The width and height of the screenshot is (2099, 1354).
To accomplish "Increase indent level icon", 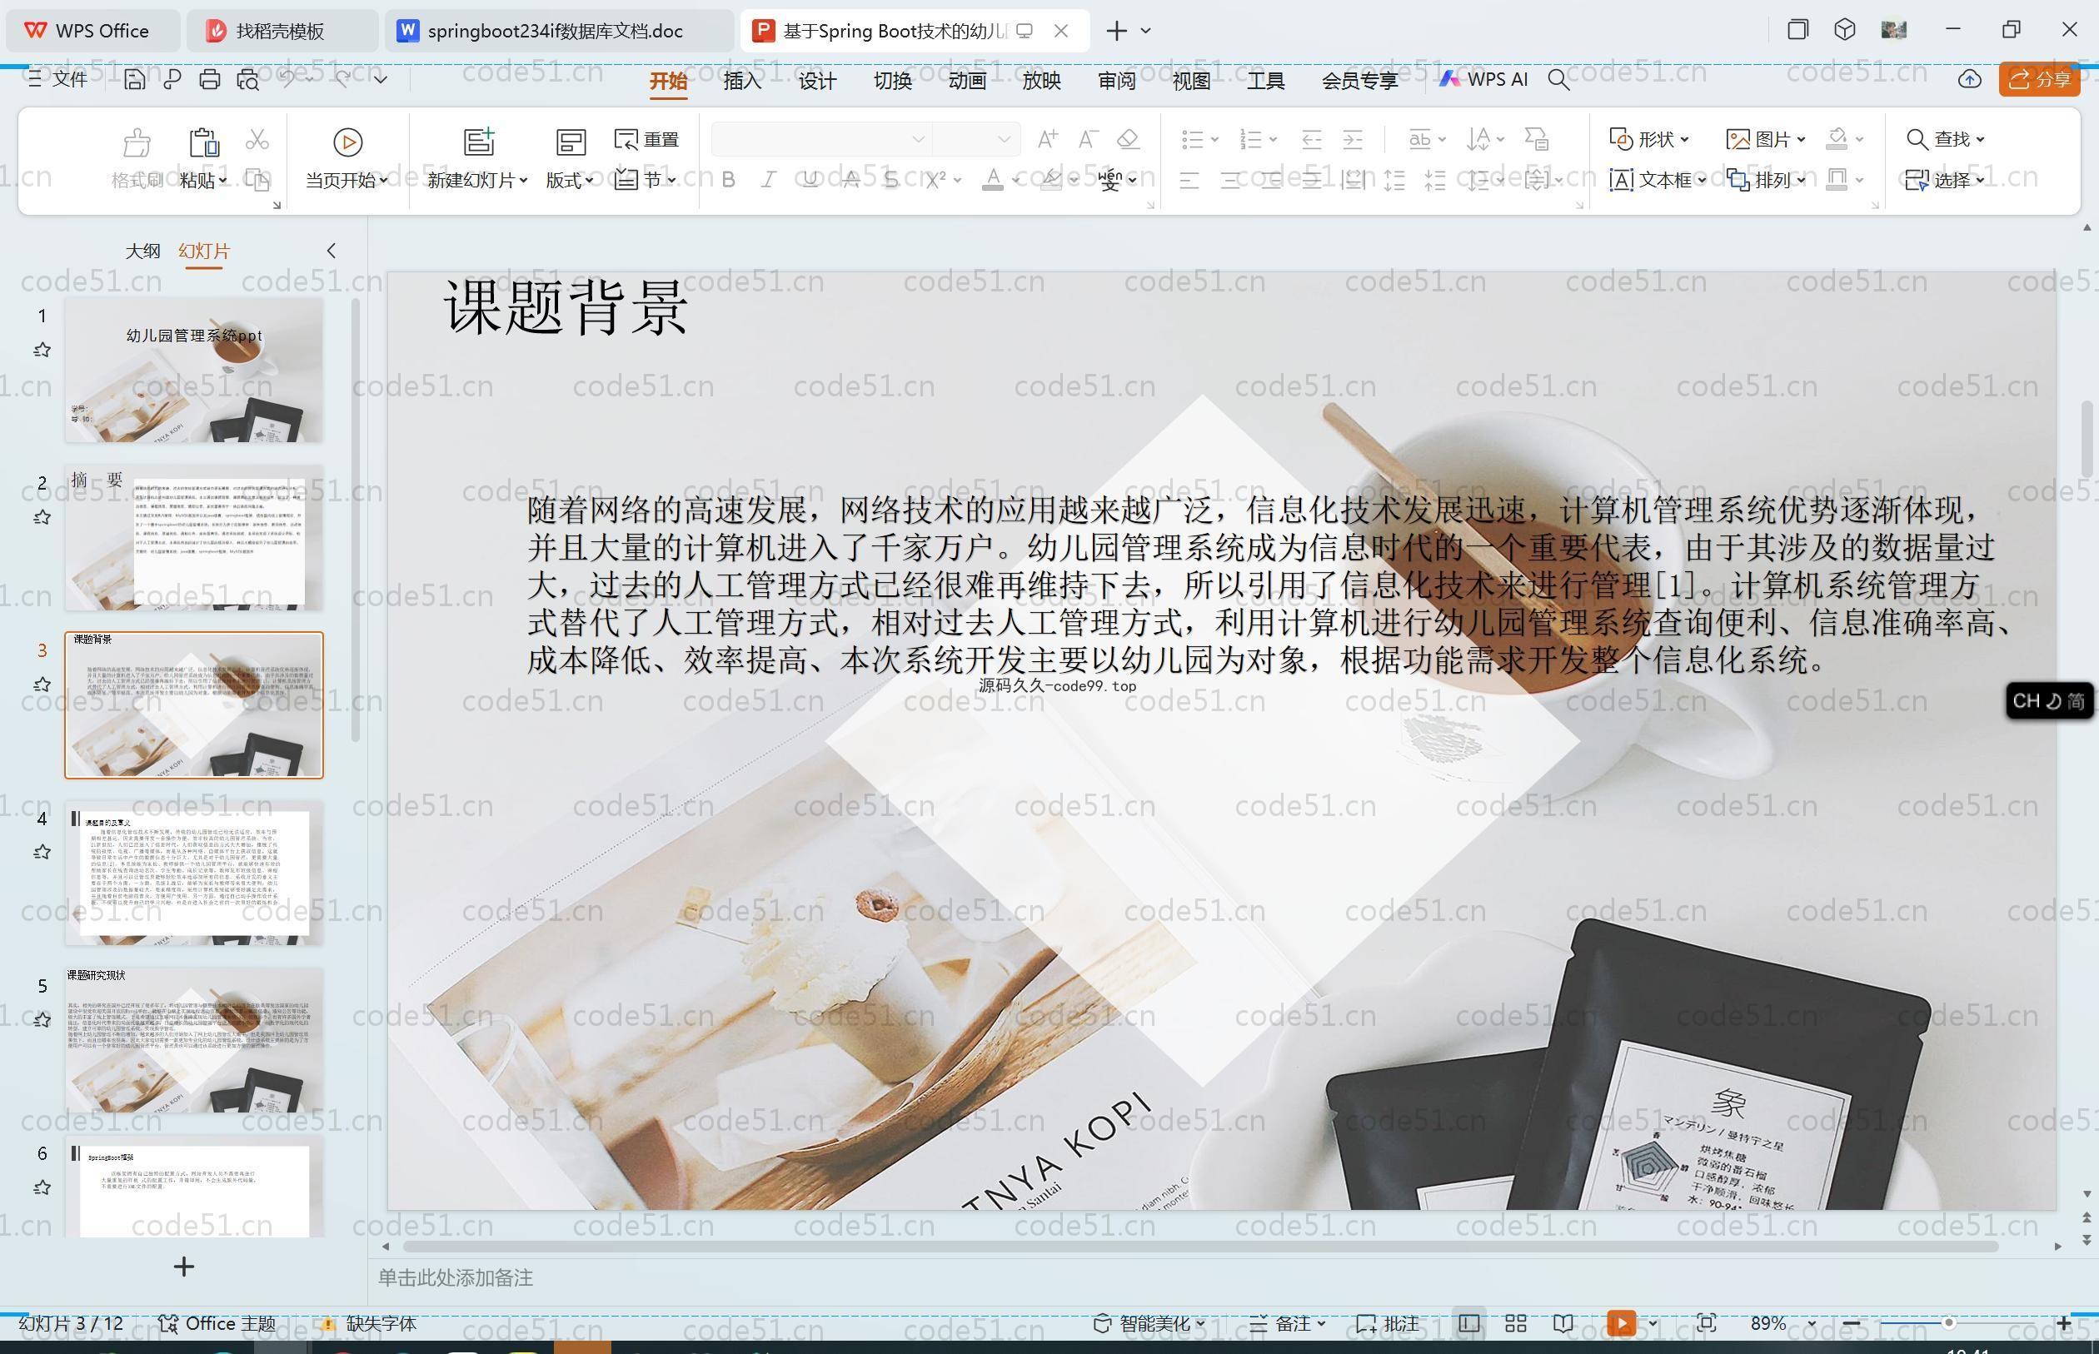I will 1353,139.
